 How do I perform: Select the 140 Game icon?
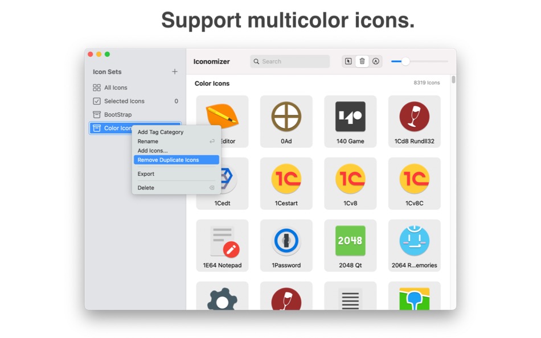350,116
